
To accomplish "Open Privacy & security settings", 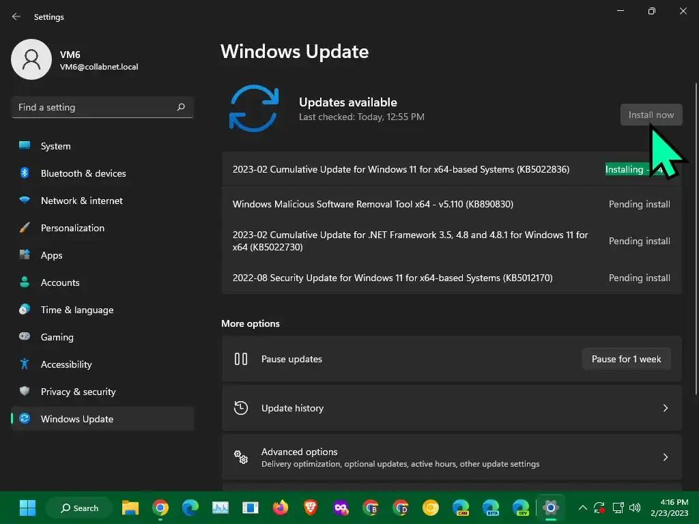I will [102, 392].
